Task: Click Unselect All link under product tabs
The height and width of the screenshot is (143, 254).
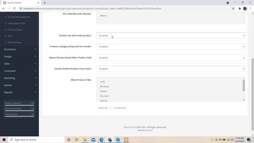Action: coord(120,108)
